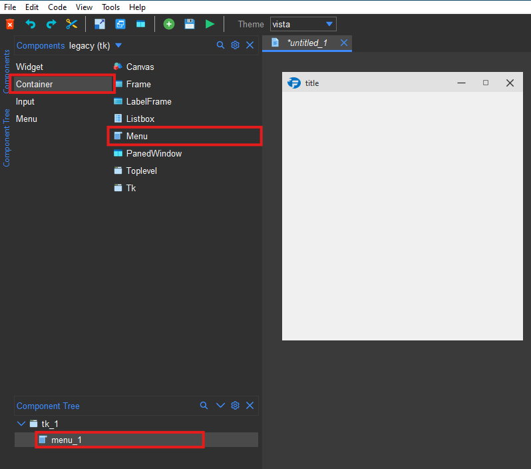Redo the last undone action
The image size is (531, 469).
click(x=51, y=24)
